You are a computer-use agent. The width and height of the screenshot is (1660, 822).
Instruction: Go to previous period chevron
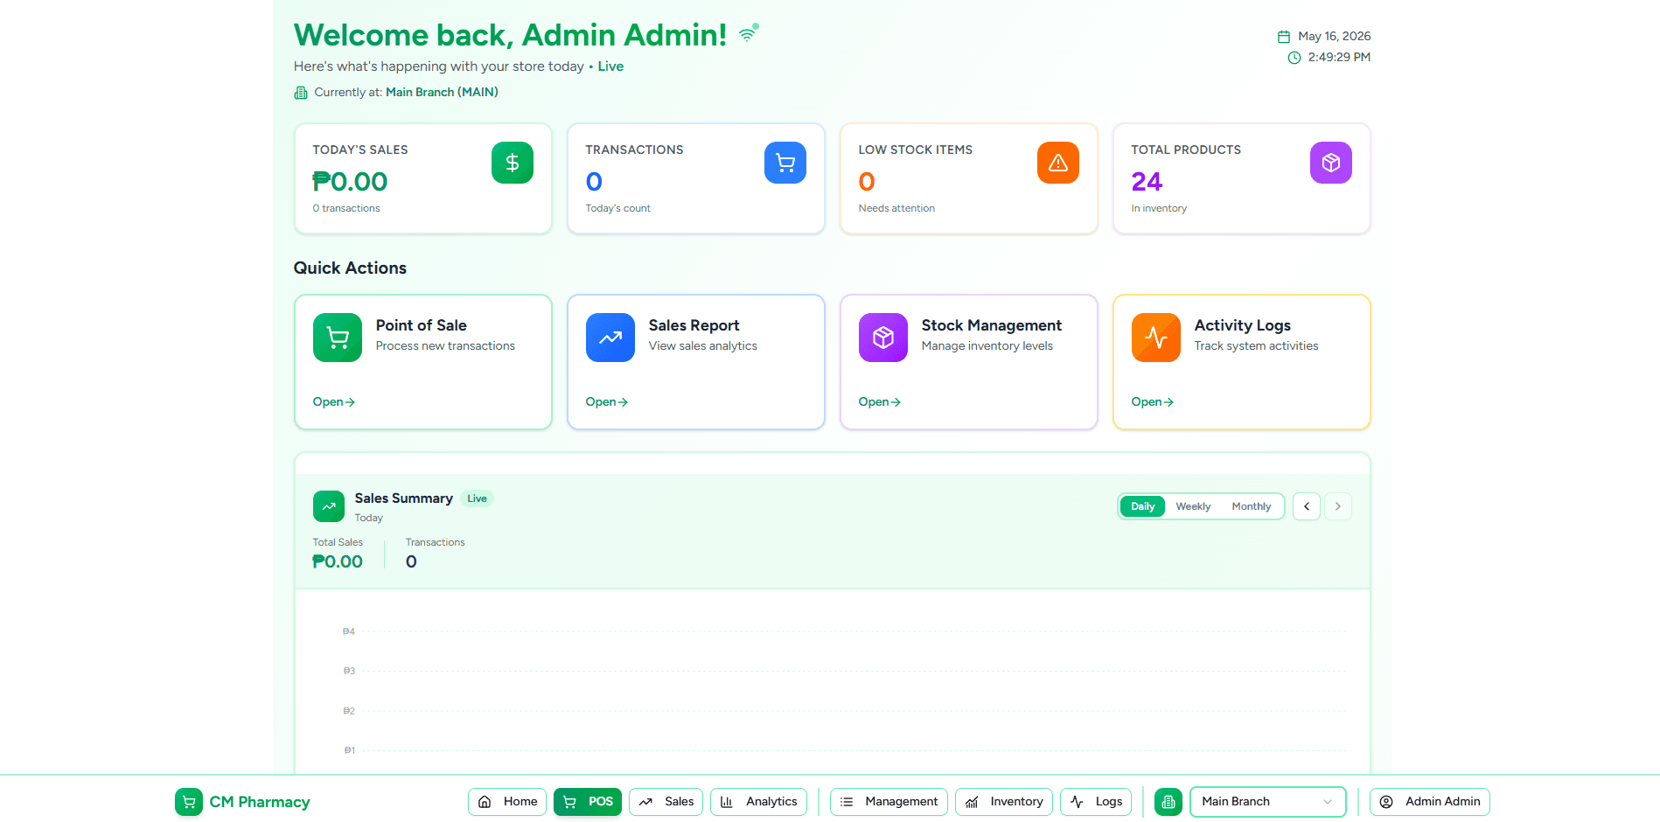point(1307,506)
